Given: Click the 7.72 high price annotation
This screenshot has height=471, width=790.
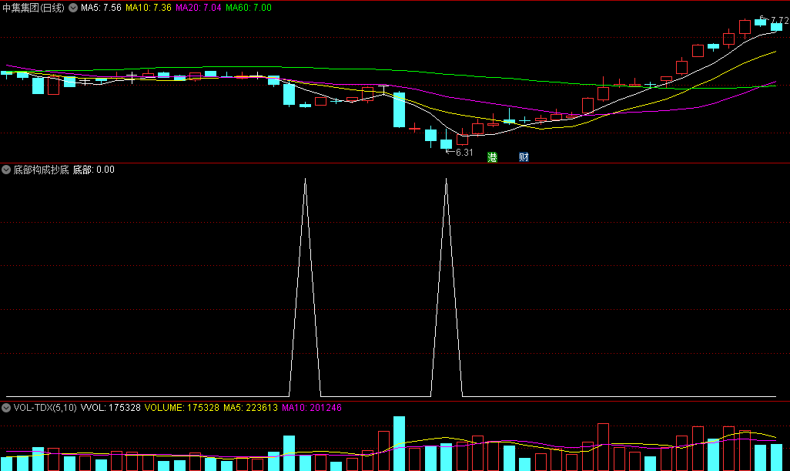Looking at the screenshot, I should click(779, 21).
